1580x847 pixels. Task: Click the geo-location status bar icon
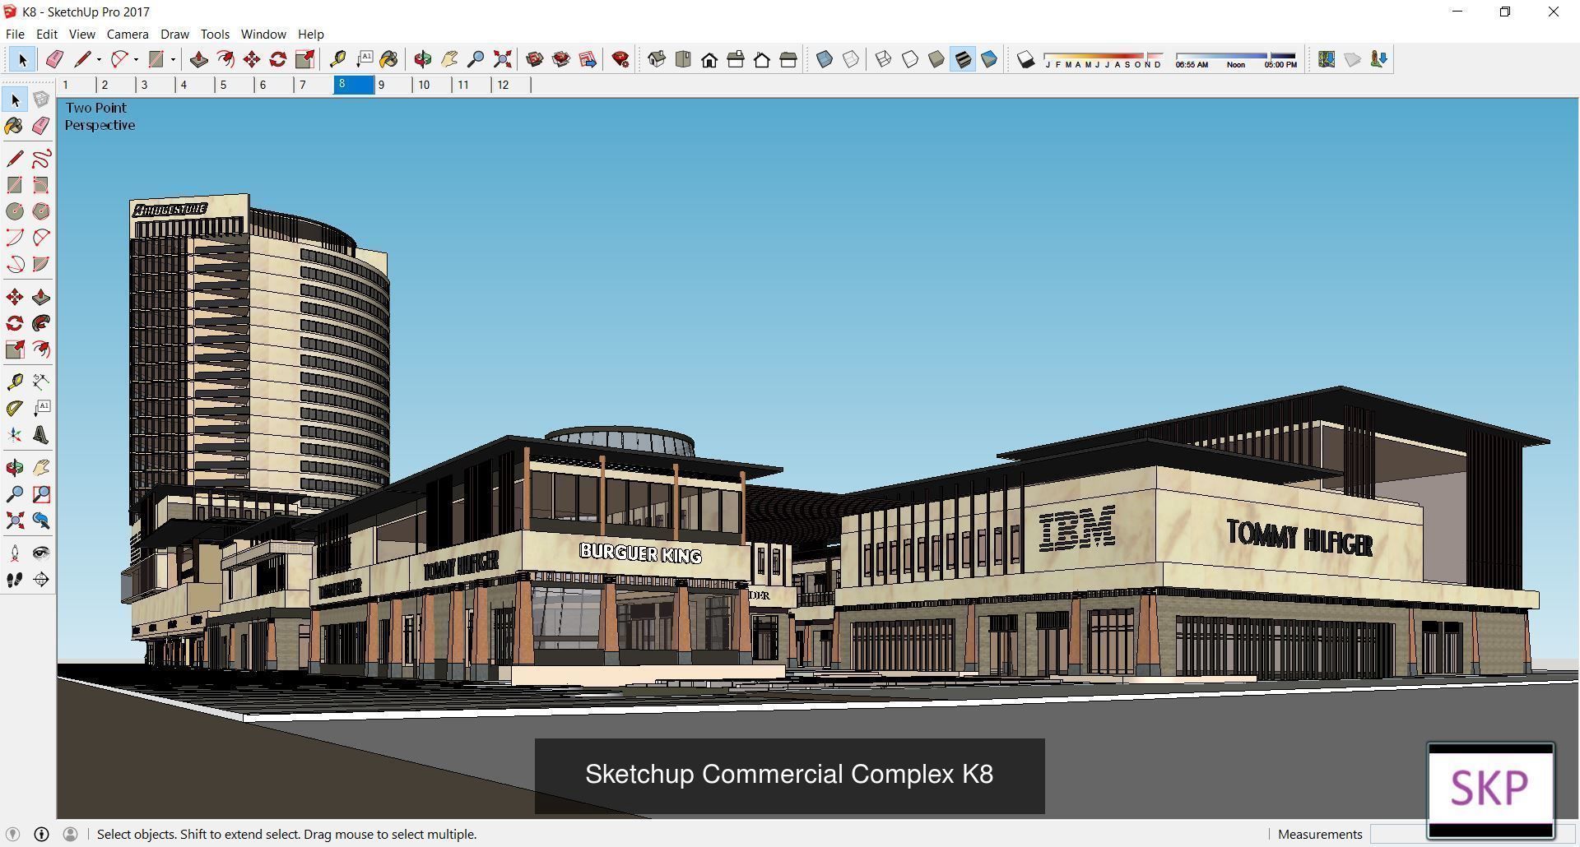coord(12,834)
